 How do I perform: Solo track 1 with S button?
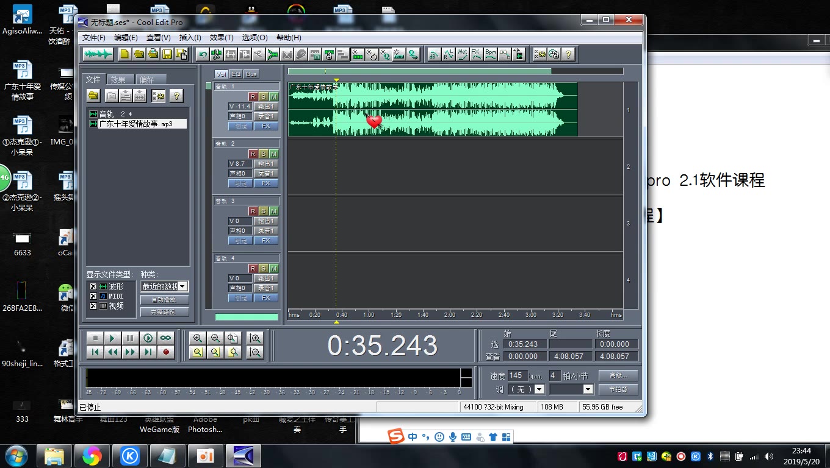[263, 96]
